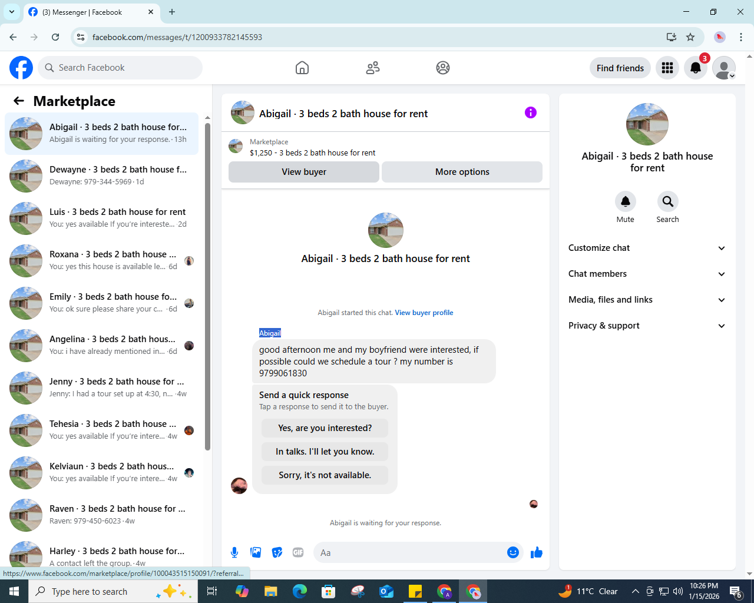Open the Windows notification center
The image size is (754, 603).
pos(736,591)
